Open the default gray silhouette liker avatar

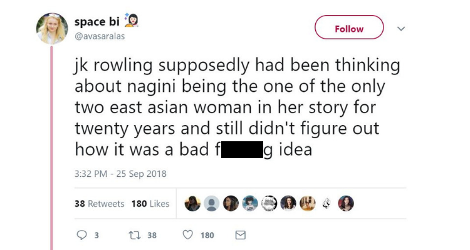[212, 204]
